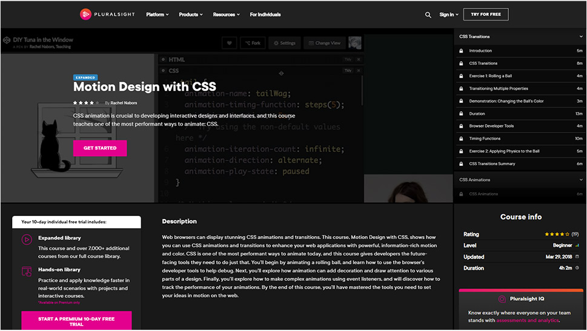Click the calendar icon next to Mar 29, 2018
This screenshot has height=331, width=587.
coord(577,257)
